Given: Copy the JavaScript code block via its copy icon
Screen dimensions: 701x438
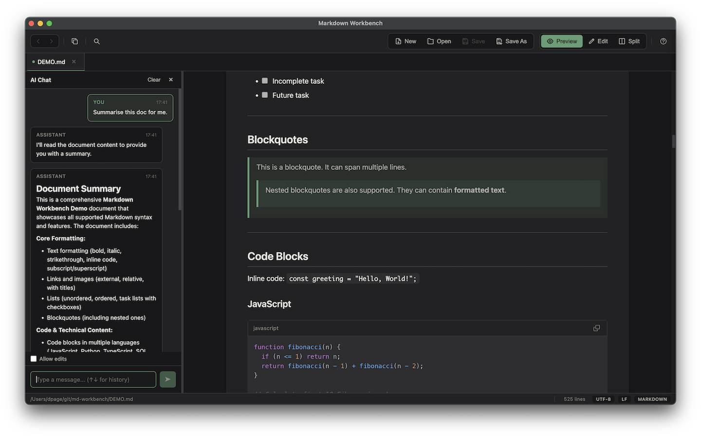Looking at the screenshot, I should 596,328.
